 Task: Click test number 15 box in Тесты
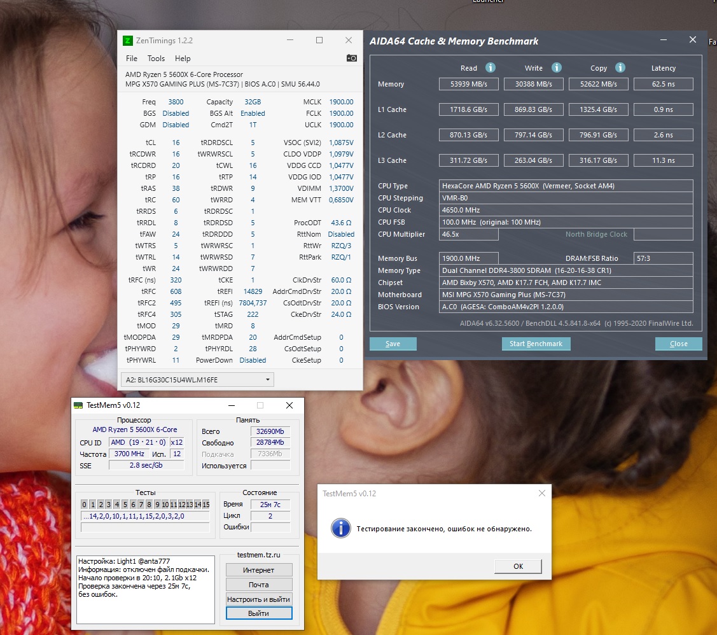click(205, 505)
